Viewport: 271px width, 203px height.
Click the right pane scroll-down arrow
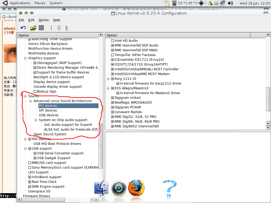click(268, 128)
